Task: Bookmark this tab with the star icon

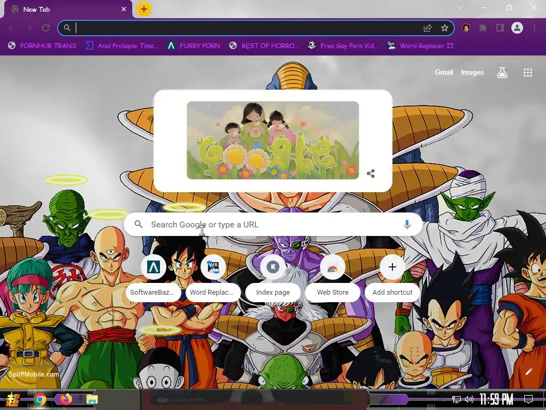Action: pyautogui.click(x=445, y=28)
